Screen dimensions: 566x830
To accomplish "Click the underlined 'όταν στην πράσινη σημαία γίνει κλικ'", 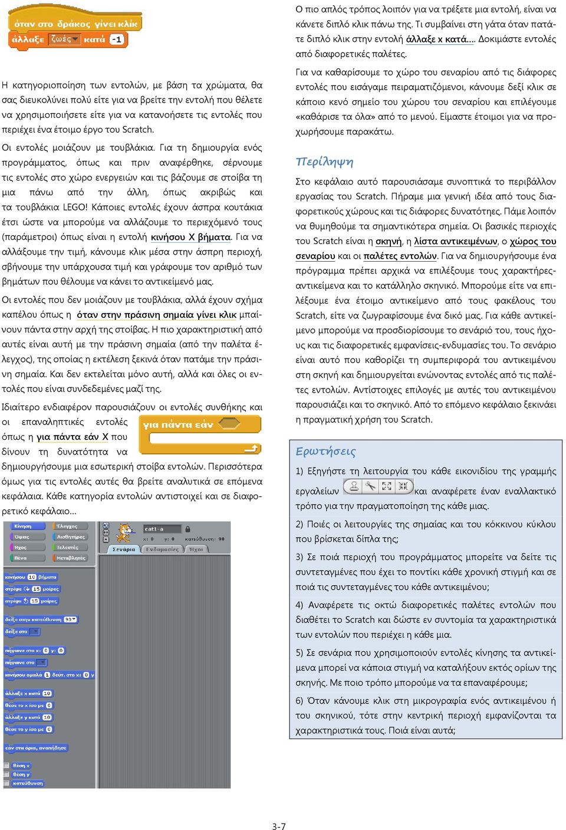I will (x=156, y=315).
